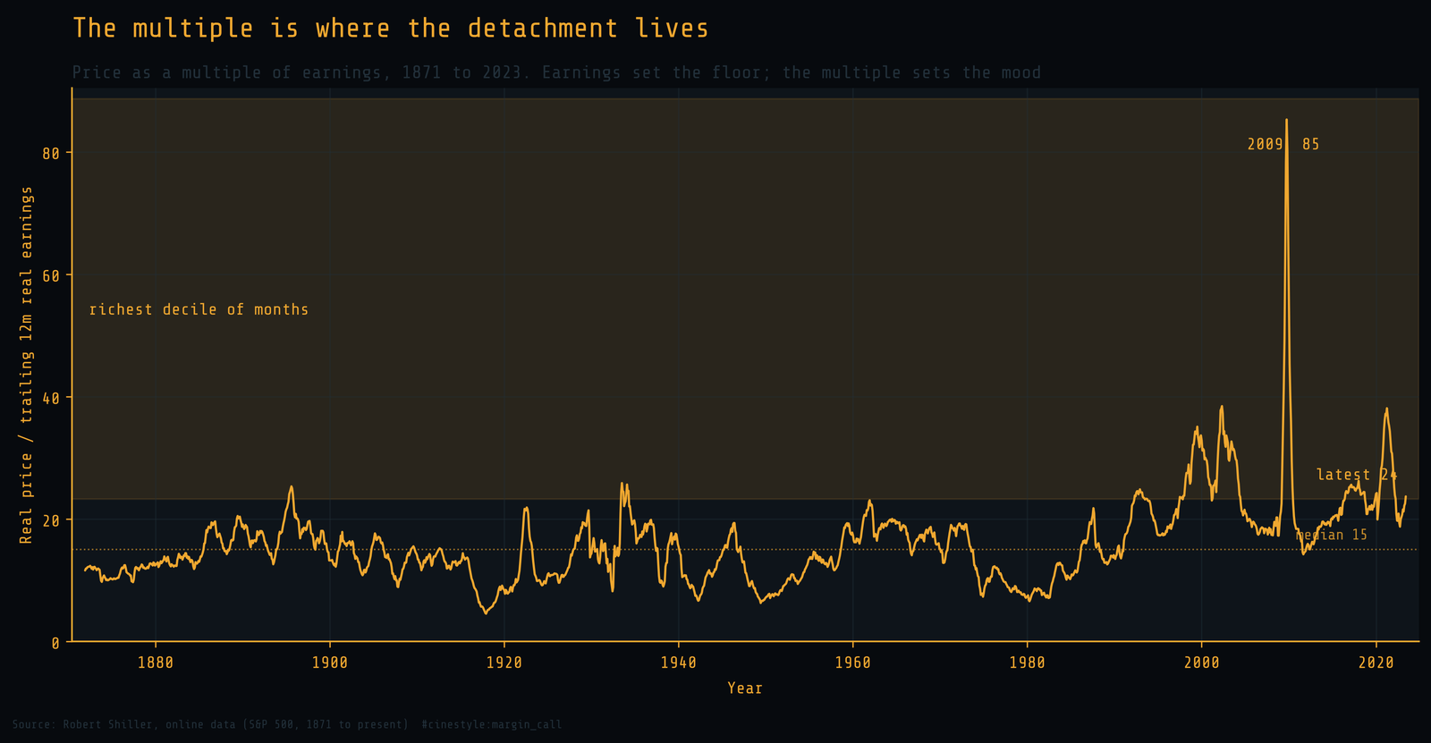Click the subtitle describing price versus earnings
The image size is (1431, 743).
coord(556,72)
